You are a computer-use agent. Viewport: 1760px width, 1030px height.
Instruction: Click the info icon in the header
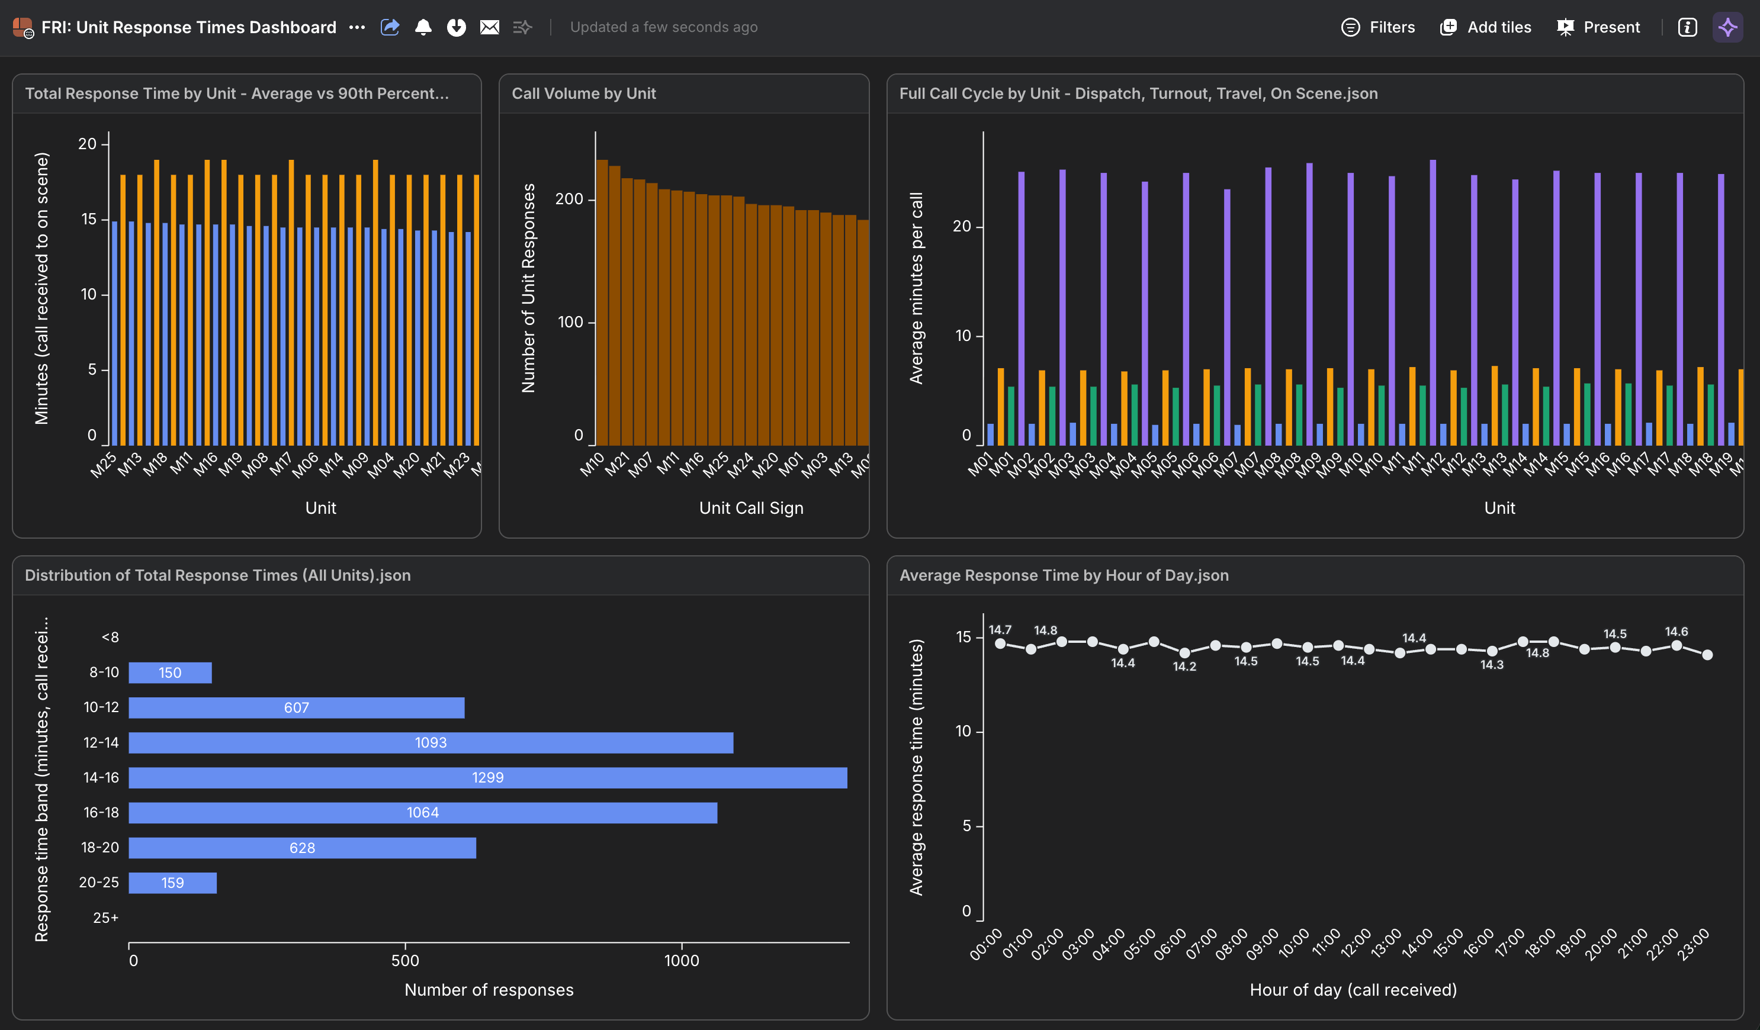(1687, 27)
